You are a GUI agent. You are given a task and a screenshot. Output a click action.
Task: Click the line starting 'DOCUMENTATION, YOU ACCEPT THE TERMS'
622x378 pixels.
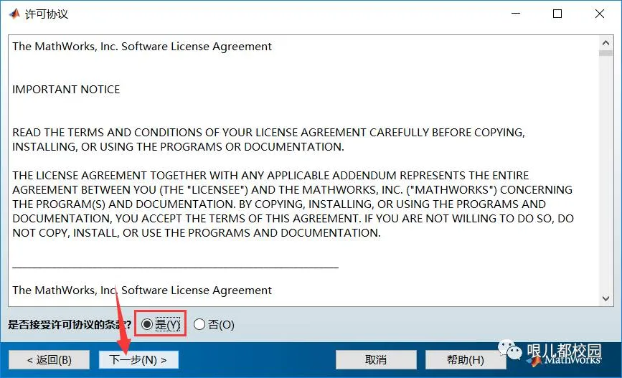[x=293, y=218]
